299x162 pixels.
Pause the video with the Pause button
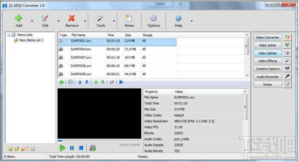[72, 148]
